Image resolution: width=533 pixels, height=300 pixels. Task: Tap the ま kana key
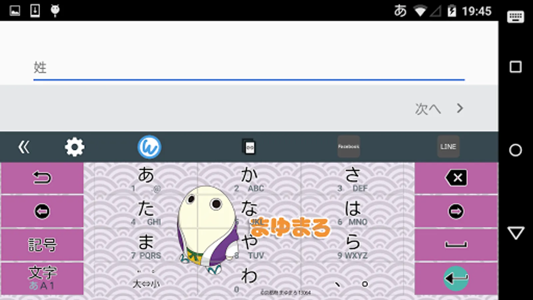146,246
